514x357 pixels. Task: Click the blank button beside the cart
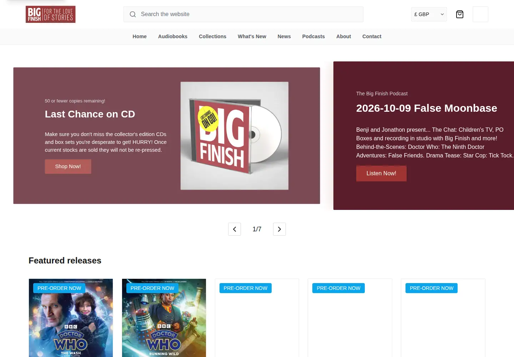[x=480, y=14]
